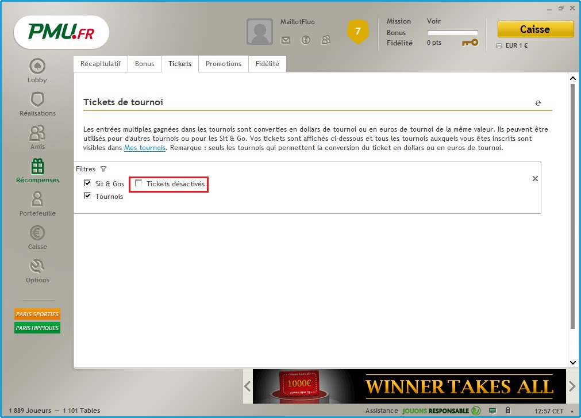
Task: Click the friends icon under MaillotFluo
Action: (x=326, y=40)
